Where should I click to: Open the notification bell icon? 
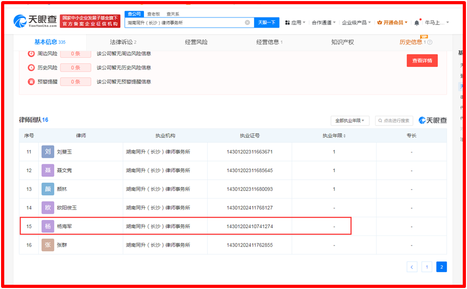[x=417, y=23]
